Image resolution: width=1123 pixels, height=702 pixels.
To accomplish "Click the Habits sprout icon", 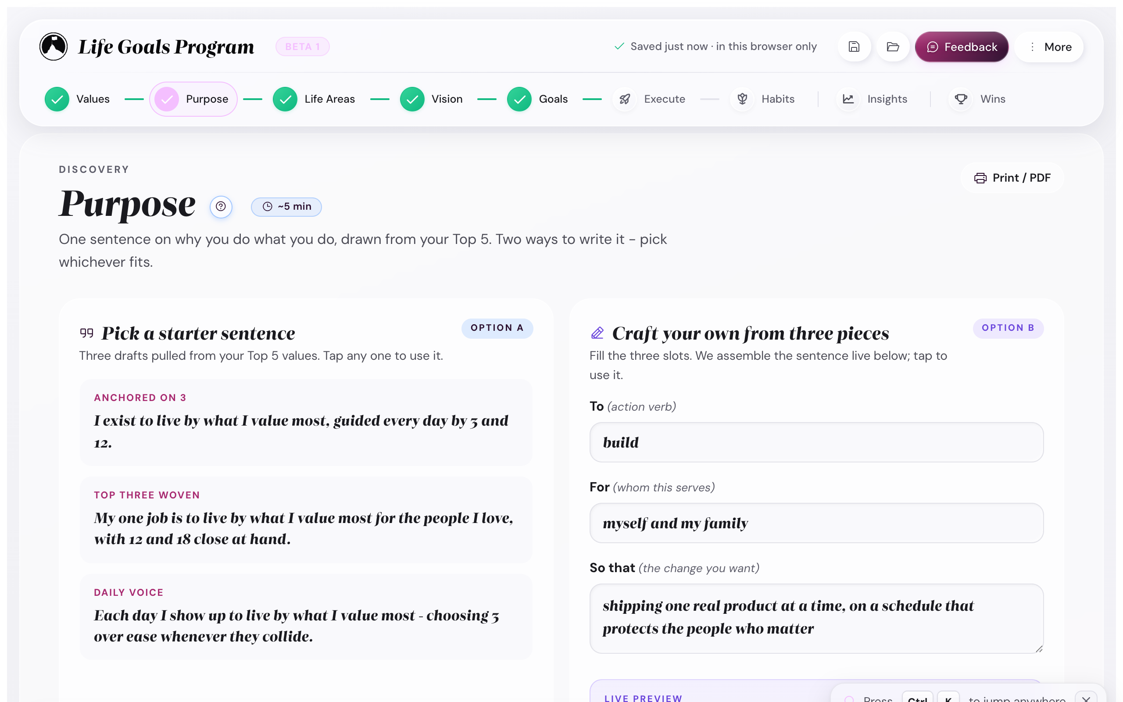I will (742, 99).
